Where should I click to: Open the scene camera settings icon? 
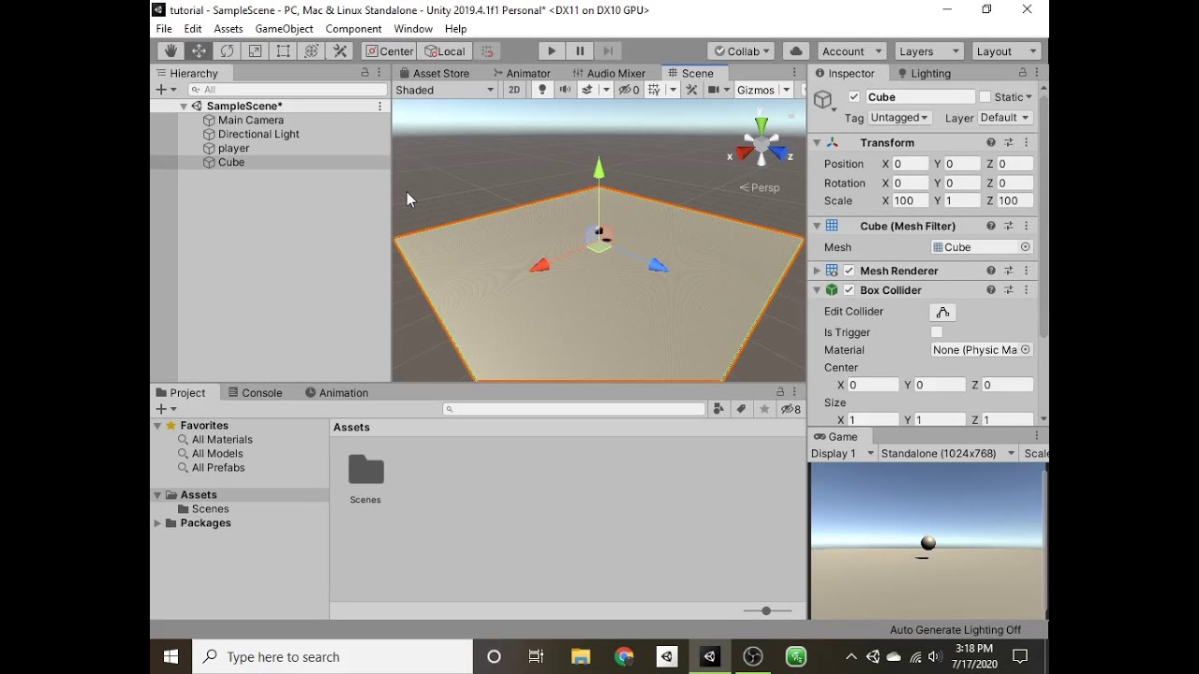714,90
